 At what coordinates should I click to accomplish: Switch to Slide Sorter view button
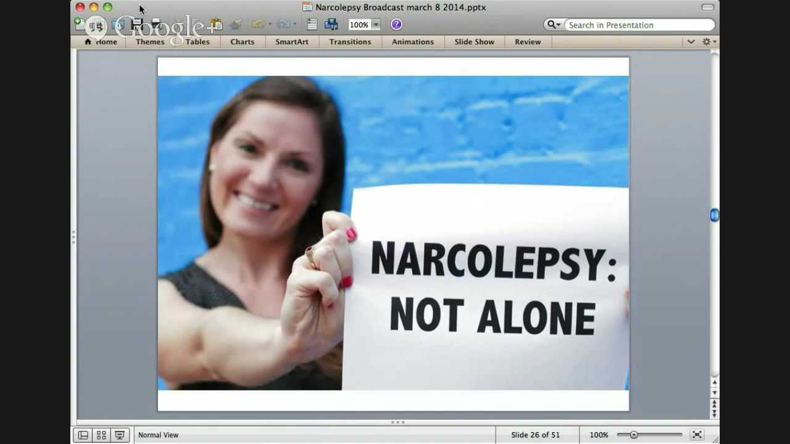pos(101,435)
